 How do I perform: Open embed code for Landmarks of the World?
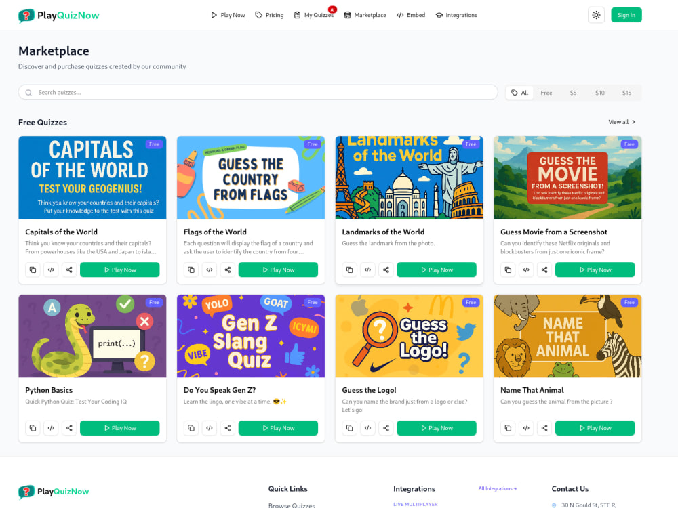[367, 270]
